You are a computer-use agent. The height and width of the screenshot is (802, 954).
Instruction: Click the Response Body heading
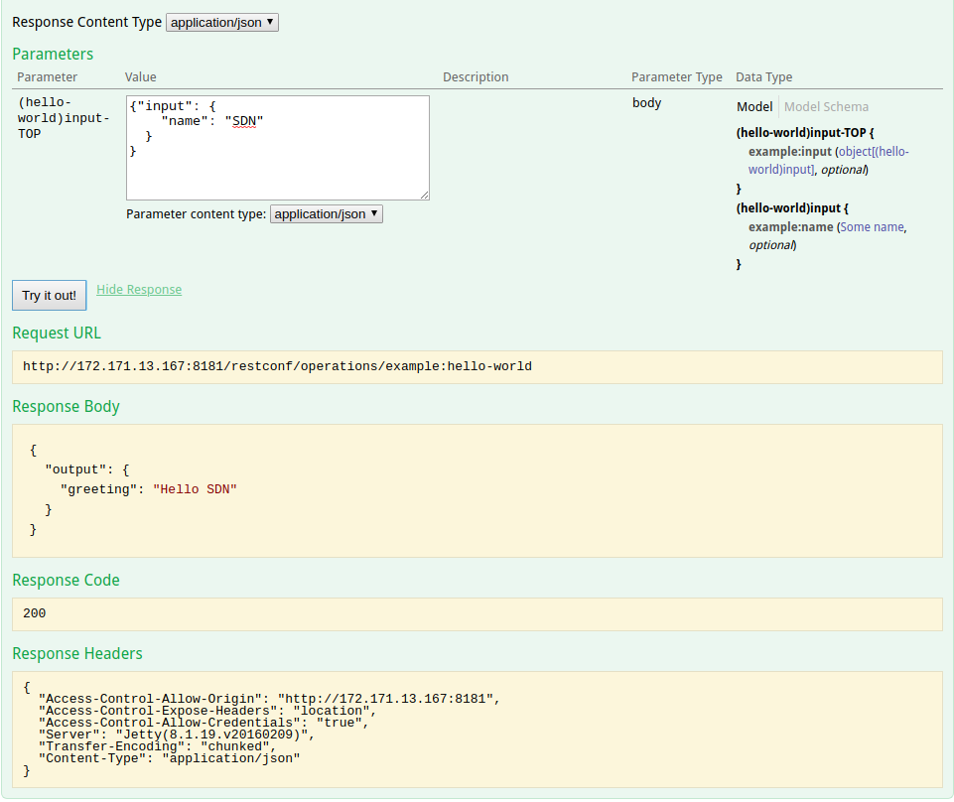(x=66, y=407)
